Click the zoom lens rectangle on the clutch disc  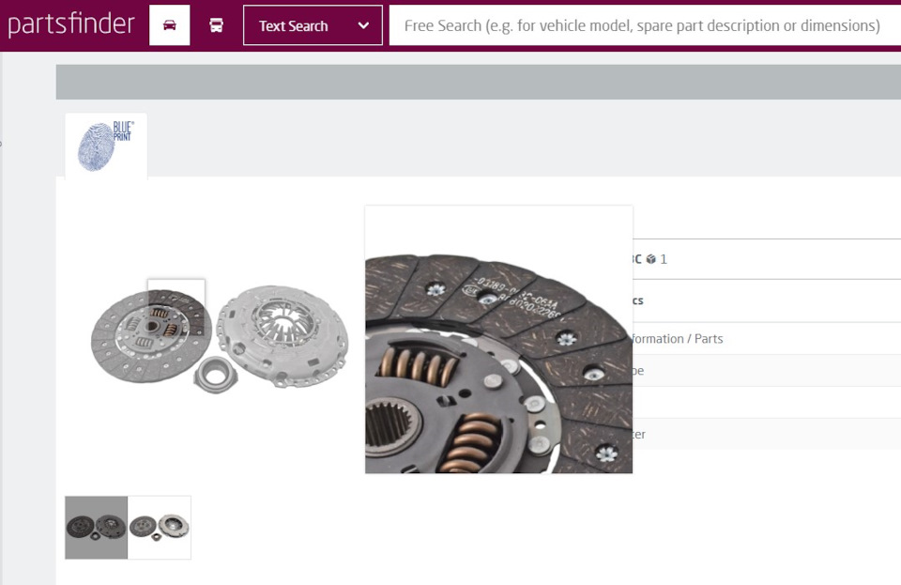coord(176,306)
